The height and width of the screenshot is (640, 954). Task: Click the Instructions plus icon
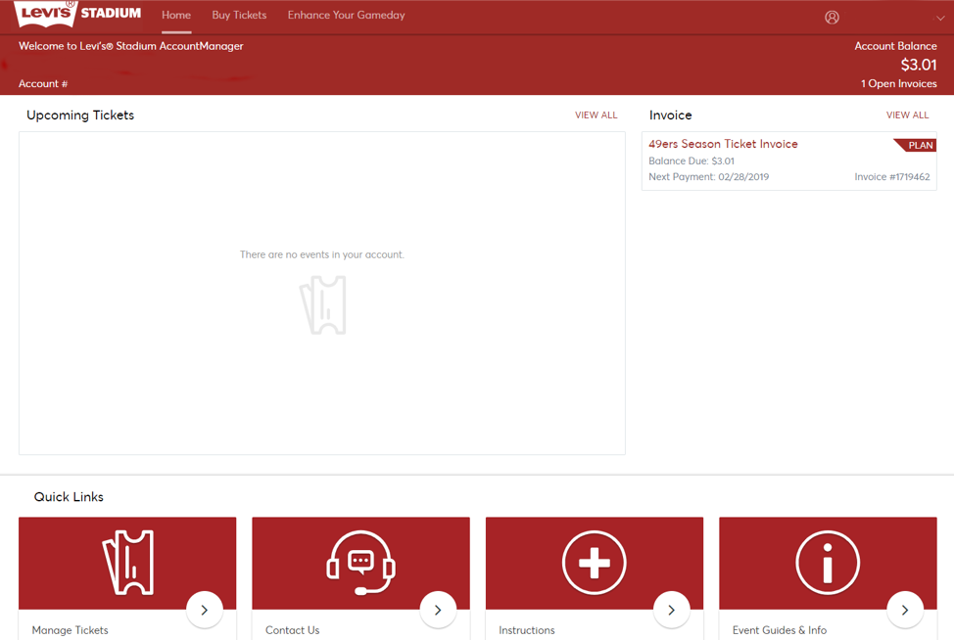point(594,563)
